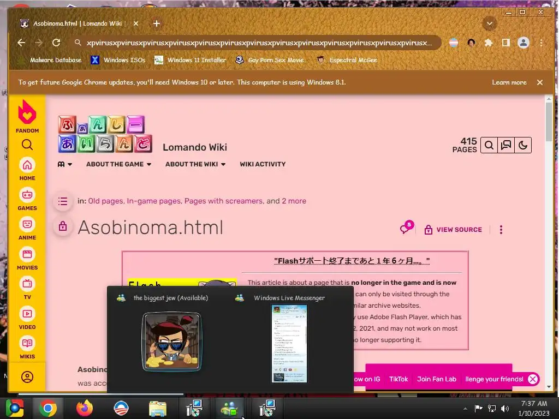Close the Asobinoma.html tab

(x=136, y=23)
